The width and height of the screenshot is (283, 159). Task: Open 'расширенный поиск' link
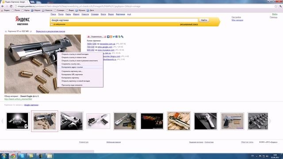point(189,24)
